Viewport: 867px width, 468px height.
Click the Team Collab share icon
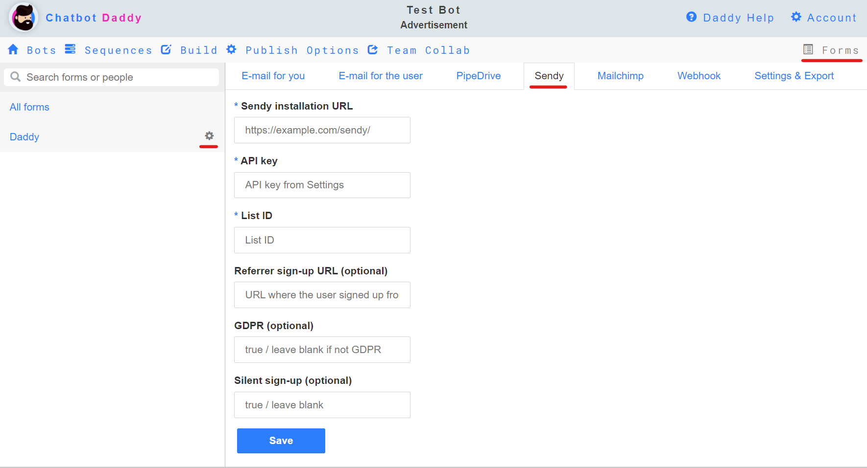pos(373,49)
